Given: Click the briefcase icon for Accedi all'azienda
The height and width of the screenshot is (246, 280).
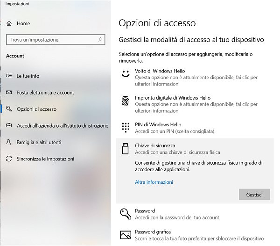Looking at the screenshot, I should [9, 126].
